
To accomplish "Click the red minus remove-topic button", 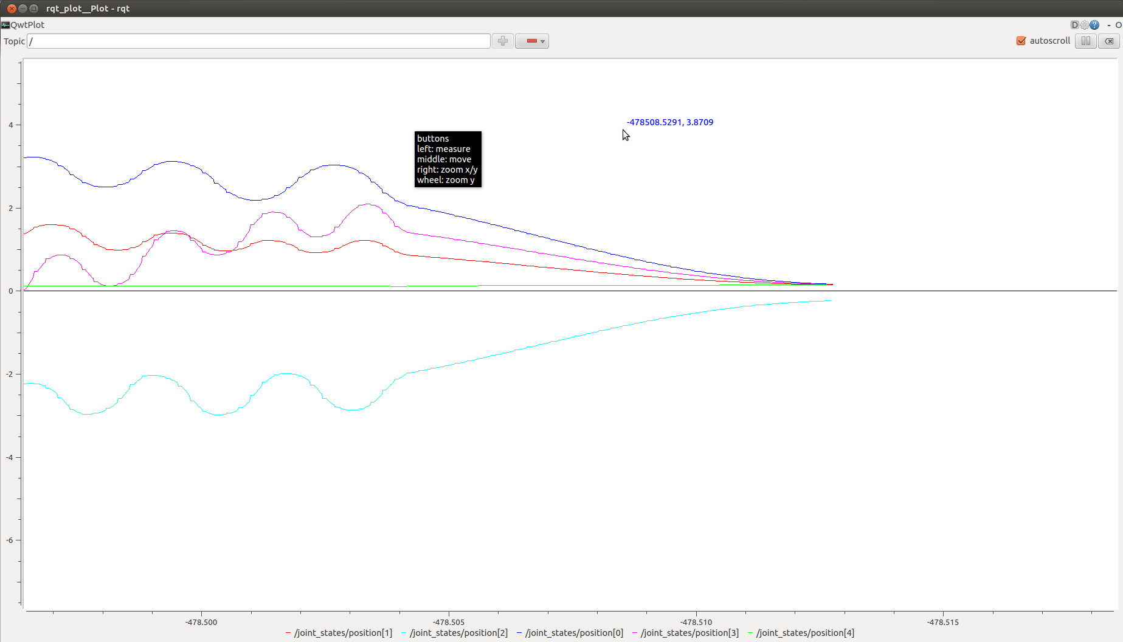I will click(x=531, y=41).
